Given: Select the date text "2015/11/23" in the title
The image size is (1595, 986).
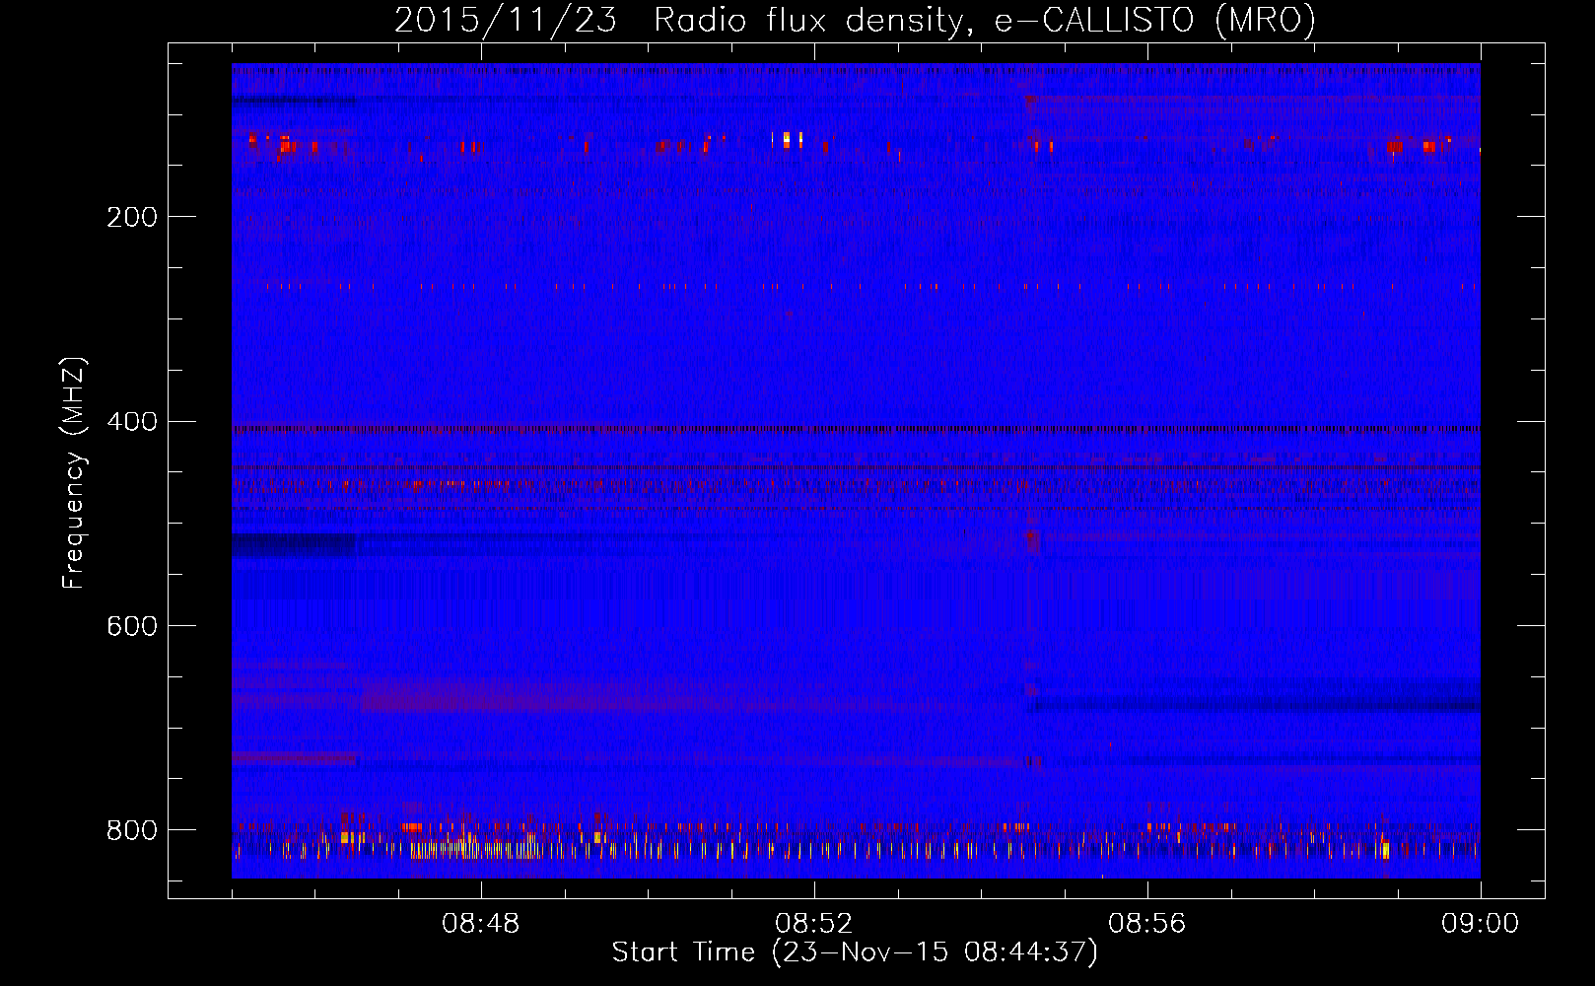Looking at the screenshot, I should tap(506, 20).
